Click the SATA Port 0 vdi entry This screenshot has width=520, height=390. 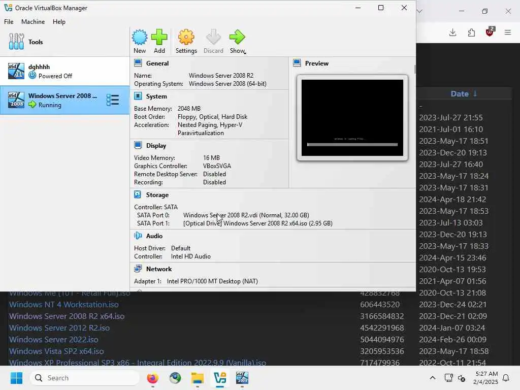point(246,215)
